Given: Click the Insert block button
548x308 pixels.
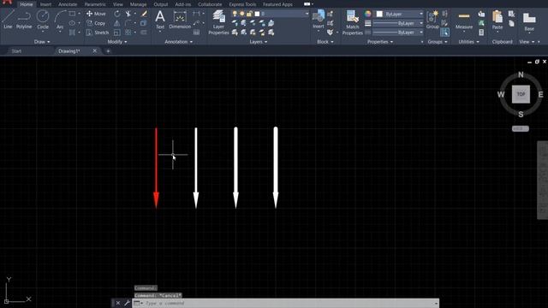Looking at the screenshot, I should pos(319,20).
